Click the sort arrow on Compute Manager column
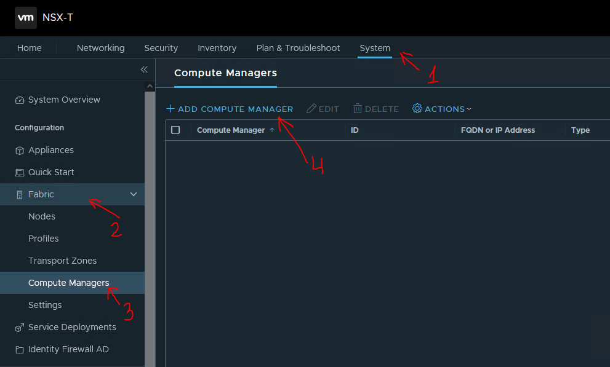The height and width of the screenshot is (367, 610). (272, 130)
